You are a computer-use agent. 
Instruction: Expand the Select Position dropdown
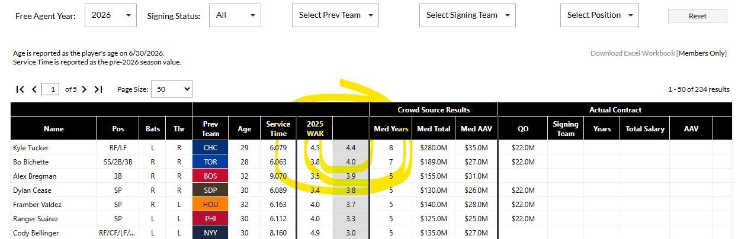[599, 15]
